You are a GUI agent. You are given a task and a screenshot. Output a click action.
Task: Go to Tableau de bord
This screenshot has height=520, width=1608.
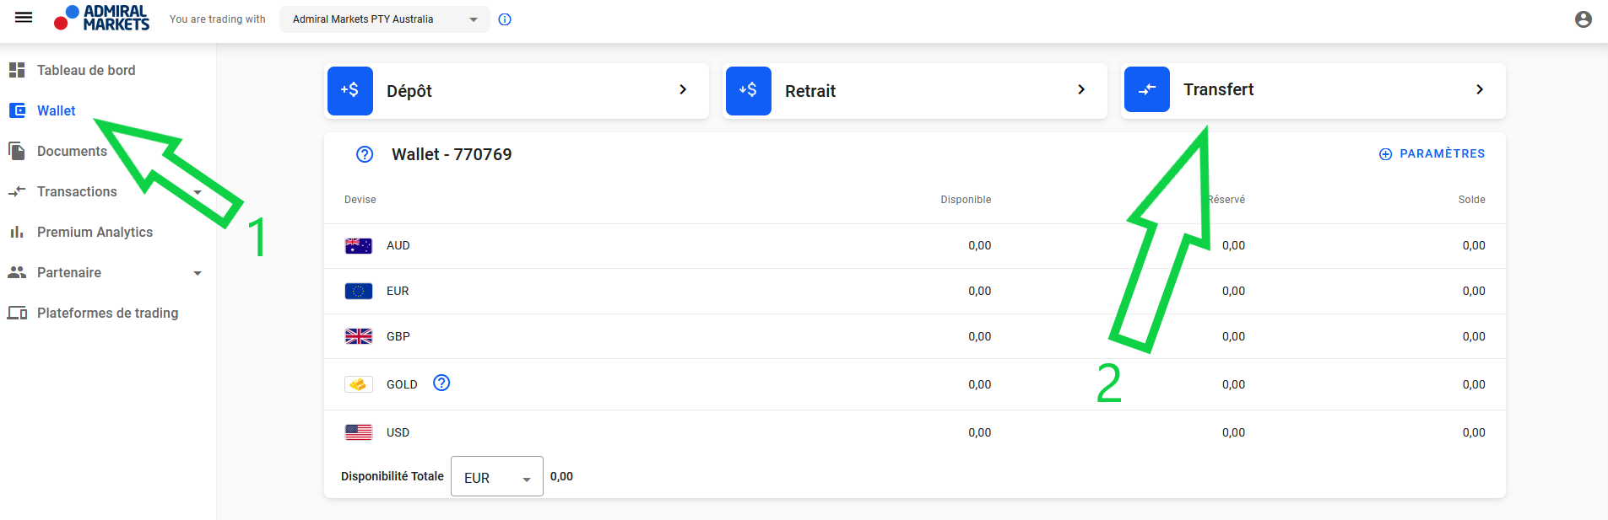[85, 70]
